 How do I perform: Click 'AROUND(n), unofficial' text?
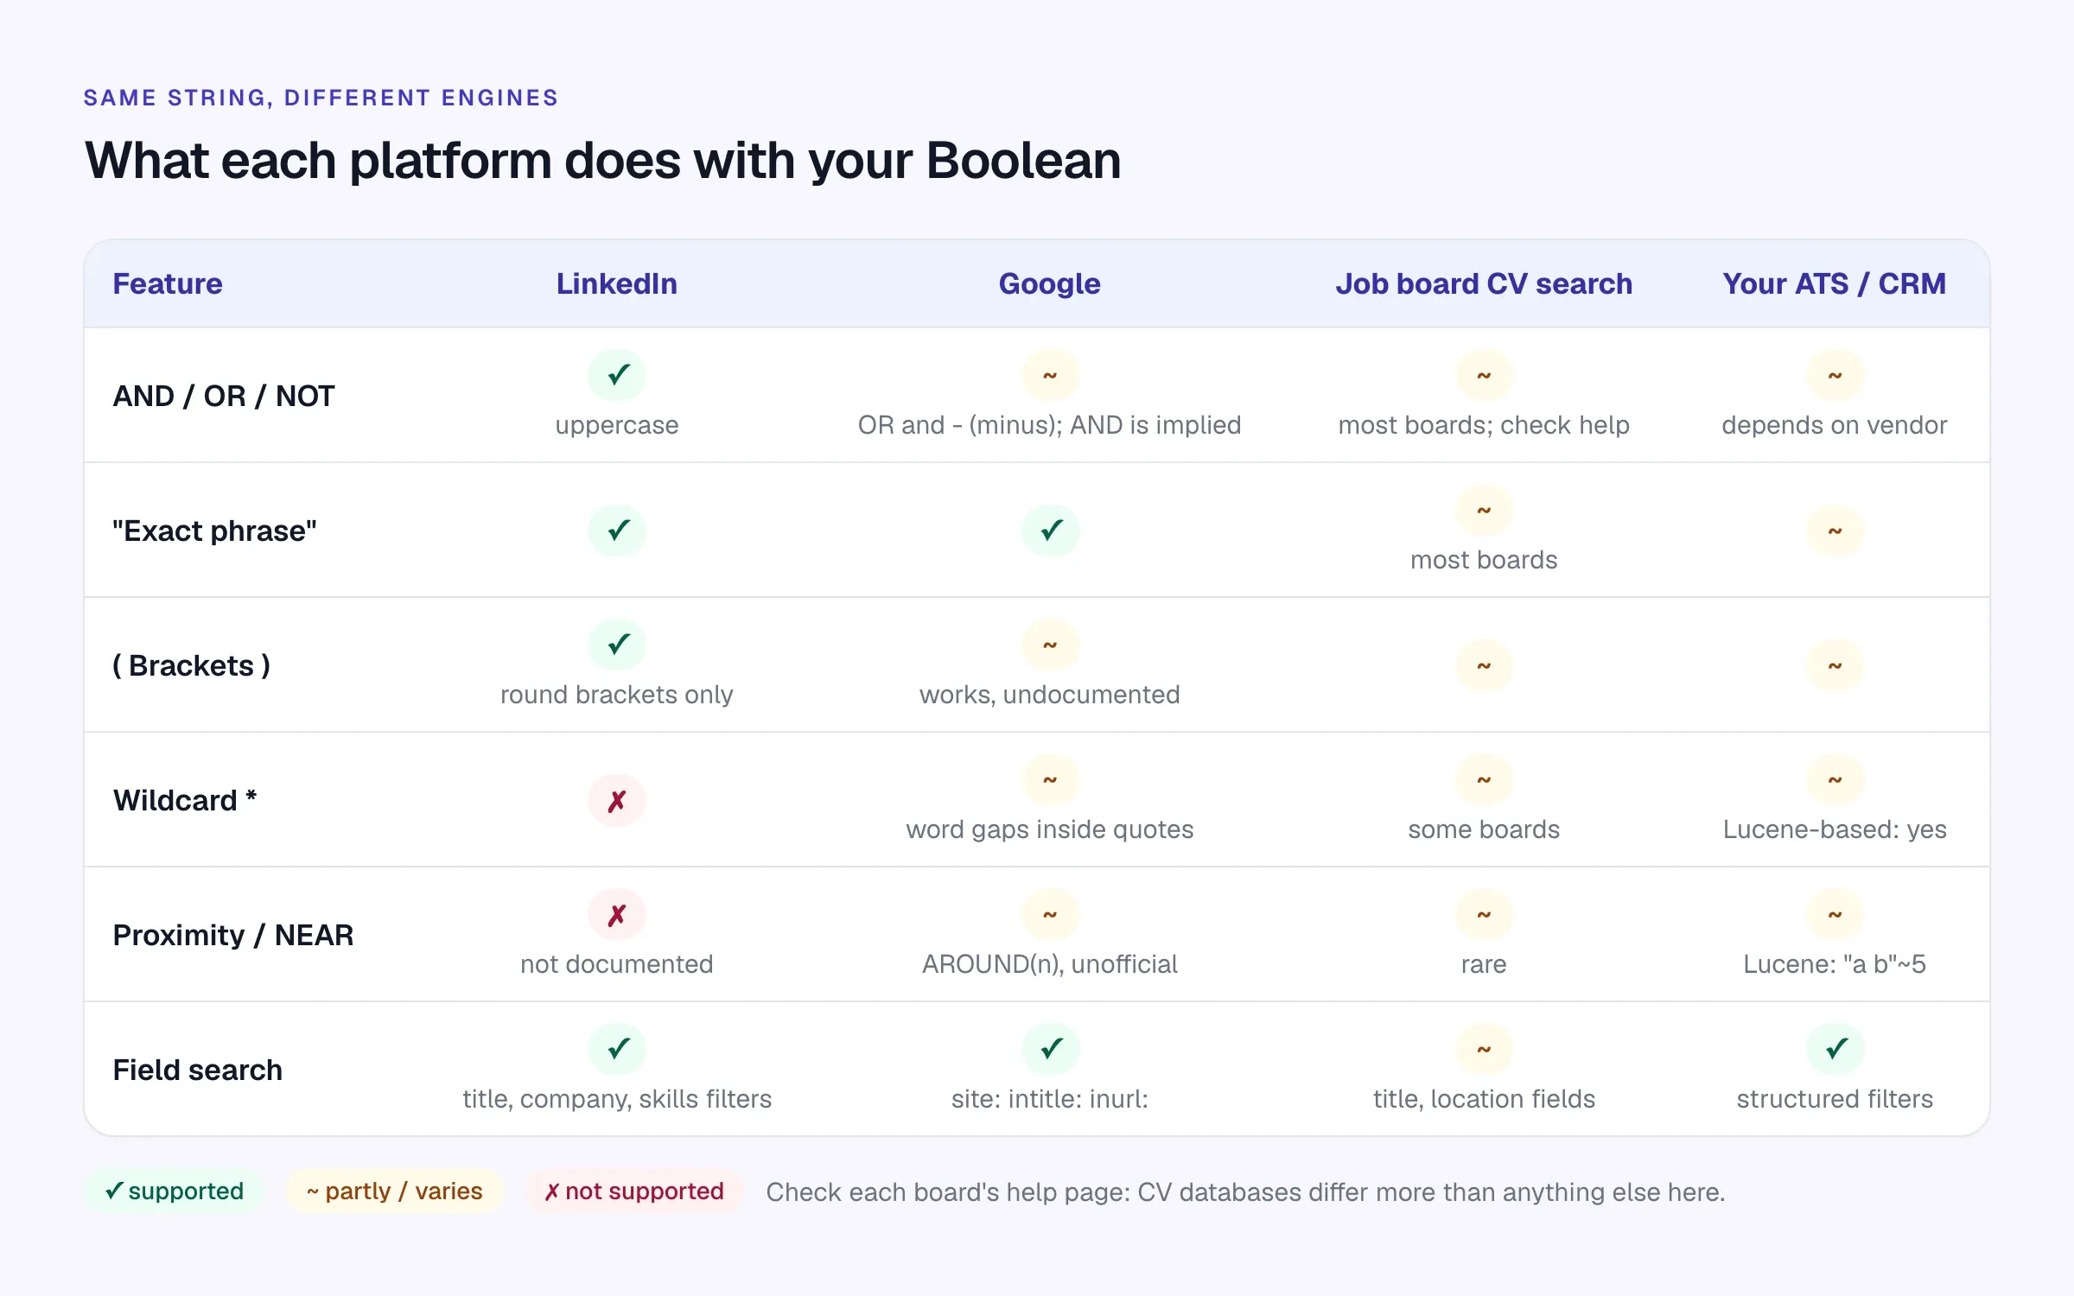tap(1050, 964)
